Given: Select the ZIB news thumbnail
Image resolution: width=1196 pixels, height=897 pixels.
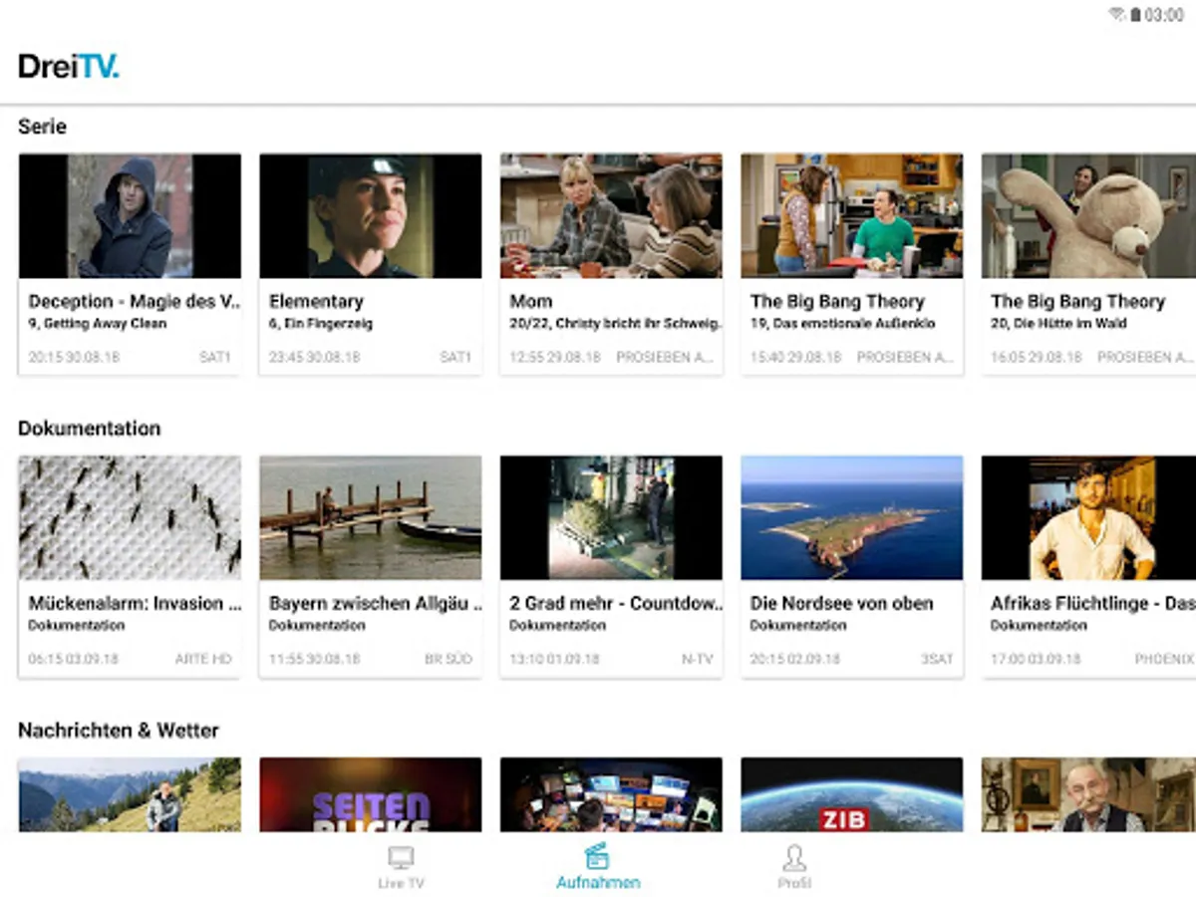Looking at the screenshot, I should (851, 794).
